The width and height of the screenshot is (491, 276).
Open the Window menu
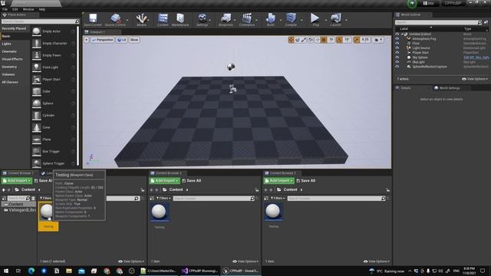(x=28, y=9)
